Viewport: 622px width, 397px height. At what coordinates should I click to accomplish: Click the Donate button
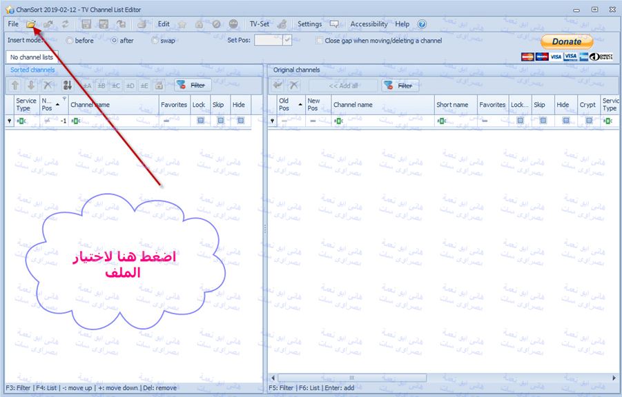pyautogui.click(x=567, y=41)
